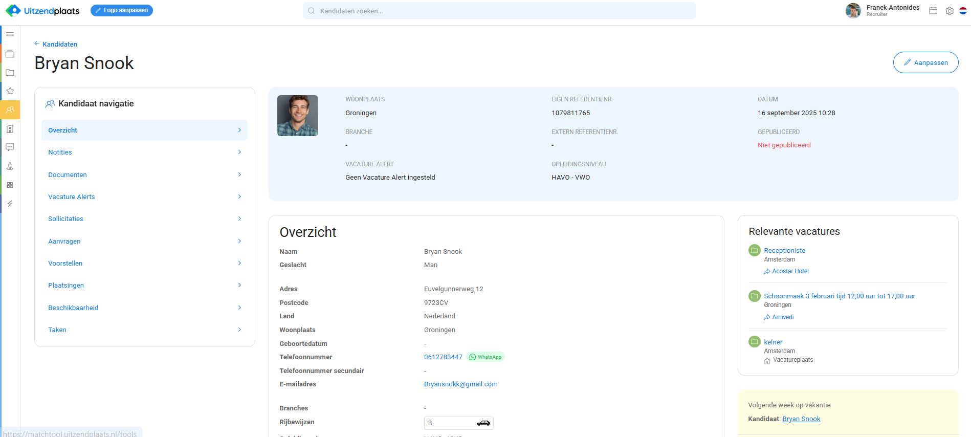Open settings via the gear icon
Viewport: 971px width, 437px height.
tap(950, 11)
